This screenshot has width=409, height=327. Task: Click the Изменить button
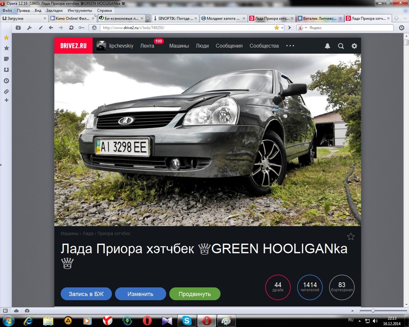tap(140, 294)
